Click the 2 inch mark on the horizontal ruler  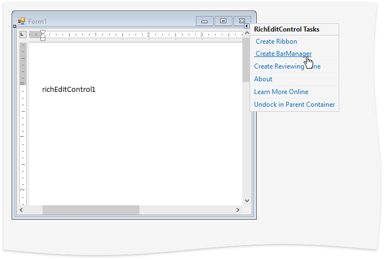point(148,34)
